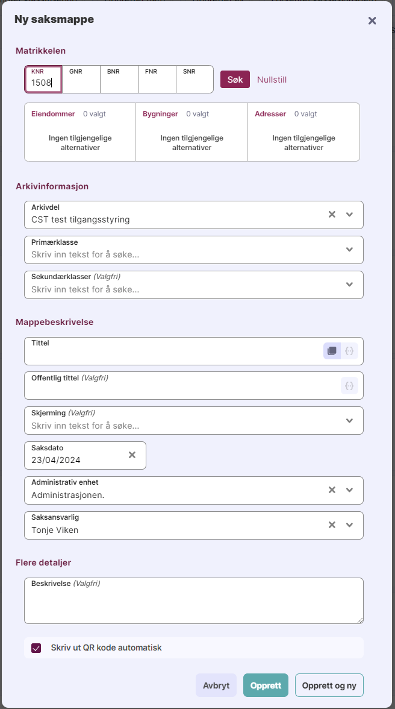Click into the GNR input field

click(81, 83)
